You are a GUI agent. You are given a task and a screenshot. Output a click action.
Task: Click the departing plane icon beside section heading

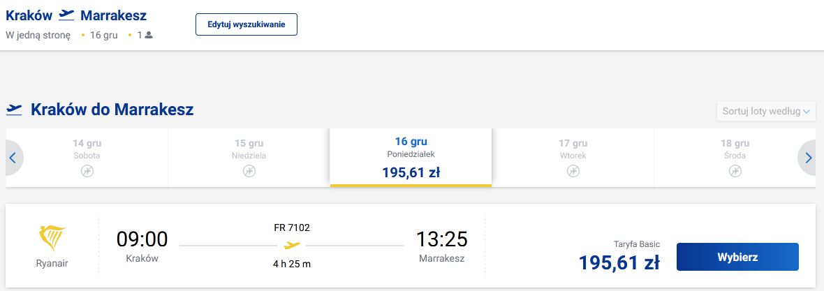click(x=14, y=110)
